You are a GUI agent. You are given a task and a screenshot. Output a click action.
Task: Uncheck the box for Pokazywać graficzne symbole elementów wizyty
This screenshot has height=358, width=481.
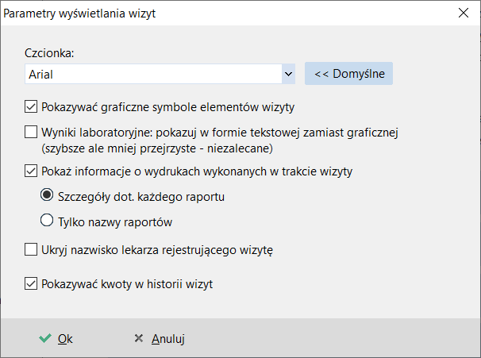click(x=31, y=106)
